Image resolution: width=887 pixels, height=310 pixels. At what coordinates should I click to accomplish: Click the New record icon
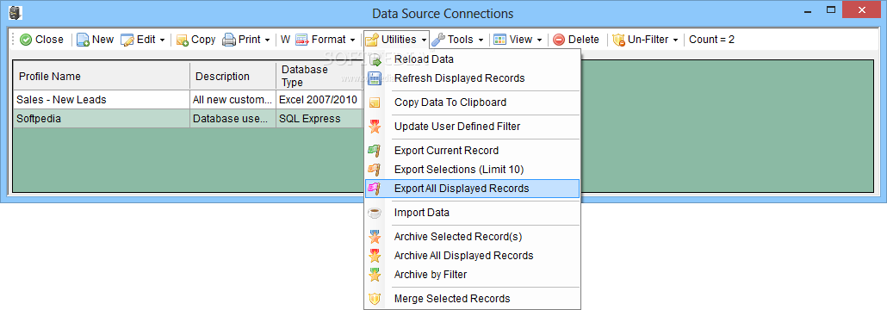[x=84, y=40]
